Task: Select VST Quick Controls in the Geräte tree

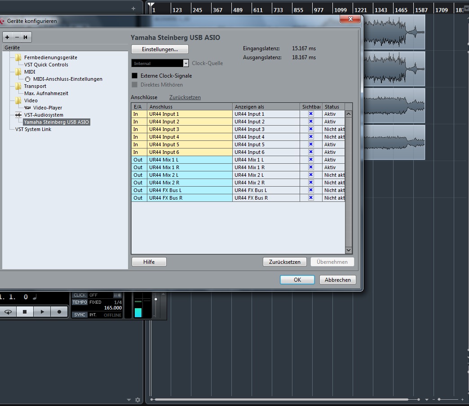Action: 46,65
